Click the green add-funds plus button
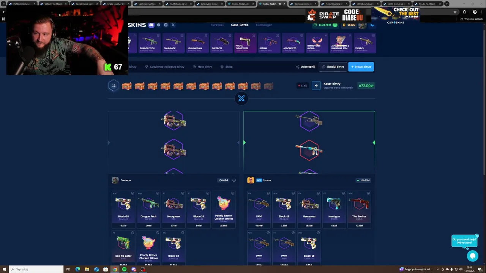 [335, 25]
